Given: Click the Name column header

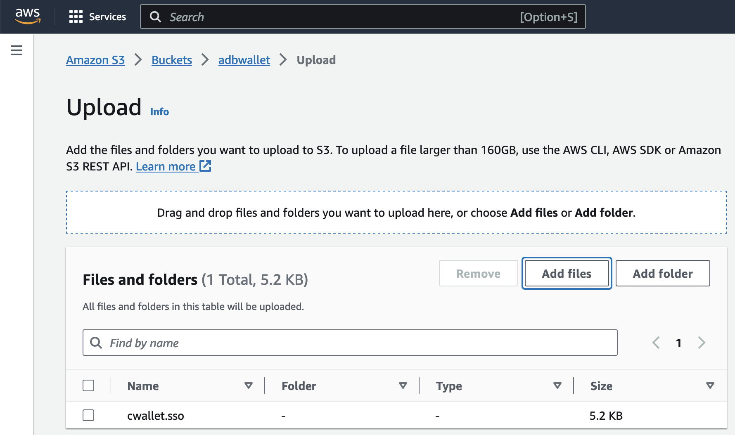Looking at the screenshot, I should tap(143, 386).
